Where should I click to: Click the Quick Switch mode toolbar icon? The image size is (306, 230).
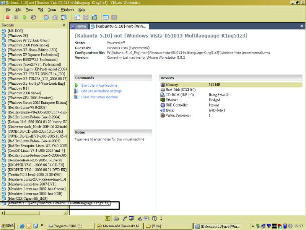coord(86,17)
